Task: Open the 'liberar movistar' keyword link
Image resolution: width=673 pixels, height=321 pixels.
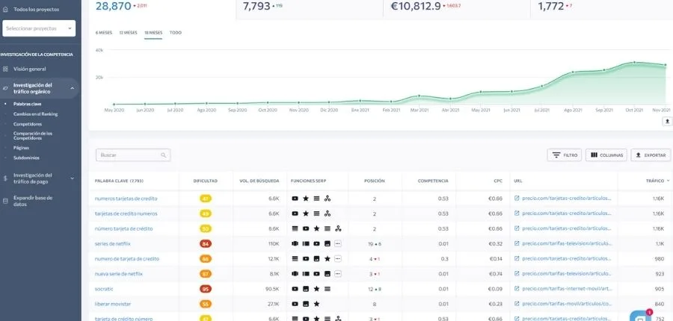Action: [x=113, y=304]
